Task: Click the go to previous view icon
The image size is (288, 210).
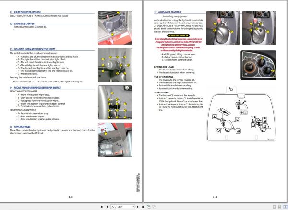Action: pos(149,207)
